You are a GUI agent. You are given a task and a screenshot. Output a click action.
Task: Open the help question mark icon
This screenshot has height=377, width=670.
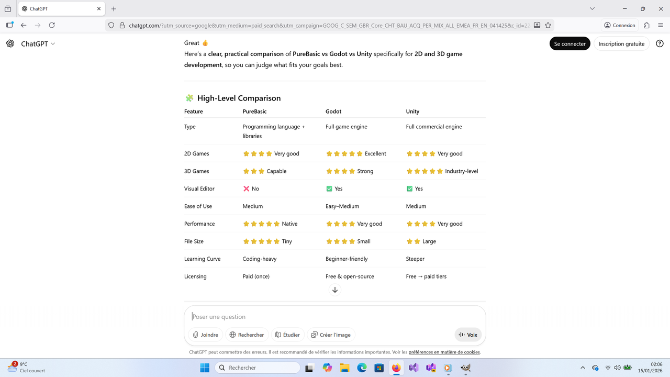pos(660,44)
